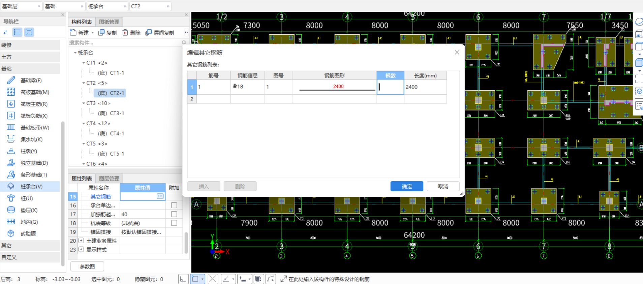Expand 显示样式 property group
Viewport: 643px width, 284px height.
(81, 249)
